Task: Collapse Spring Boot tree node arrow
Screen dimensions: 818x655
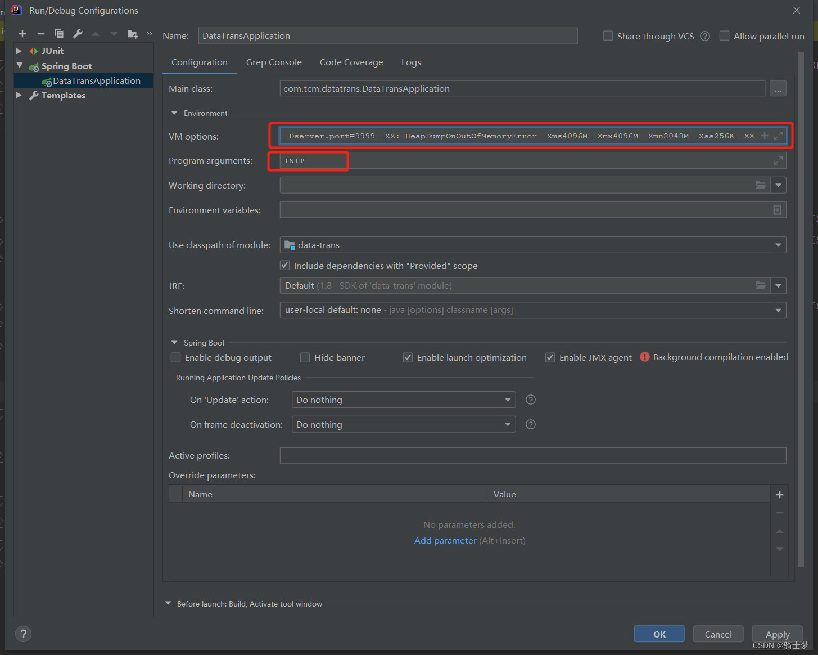Action: (x=20, y=66)
